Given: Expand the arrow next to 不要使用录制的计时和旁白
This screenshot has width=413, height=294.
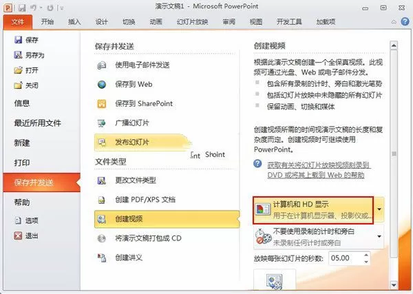Looking at the screenshot, I should [x=379, y=236].
